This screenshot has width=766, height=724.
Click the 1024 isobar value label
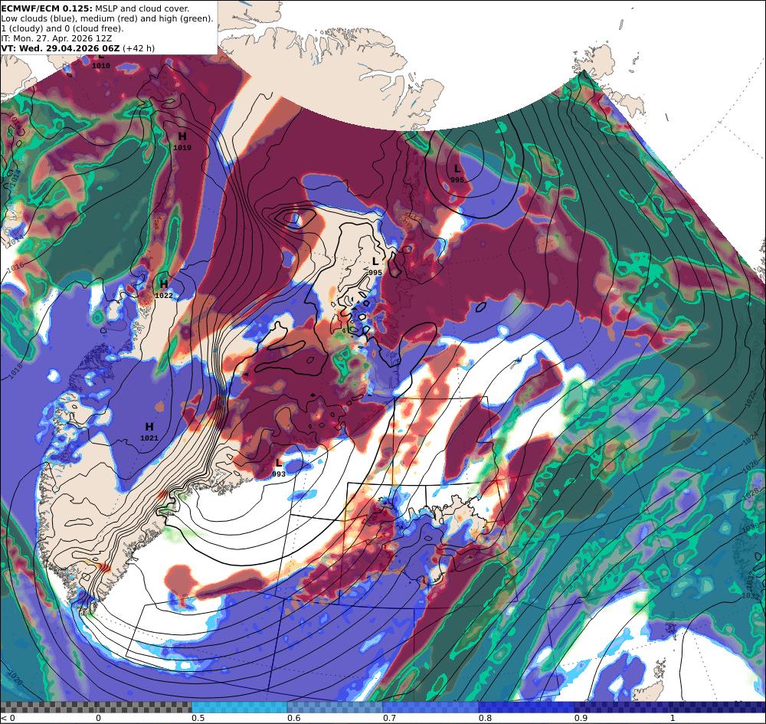click(x=751, y=439)
